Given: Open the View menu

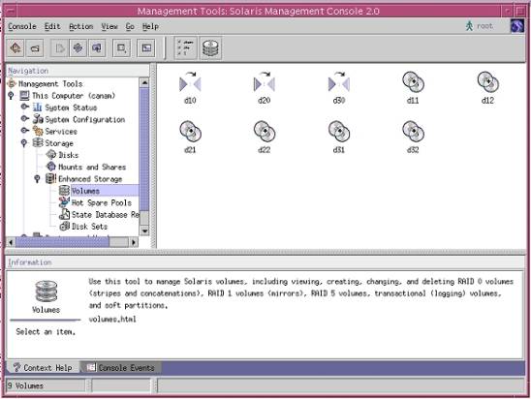Looking at the screenshot, I should click(109, 26).
